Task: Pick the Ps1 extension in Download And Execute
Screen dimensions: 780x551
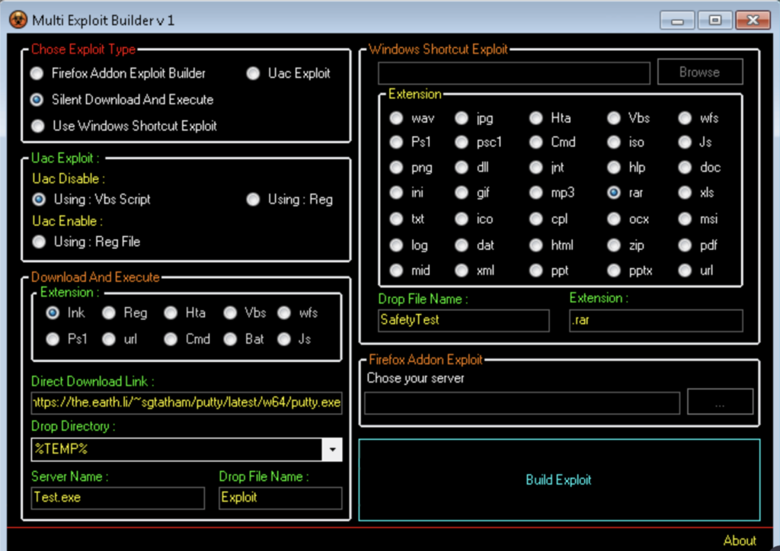Action: click(x=53, y=339)
